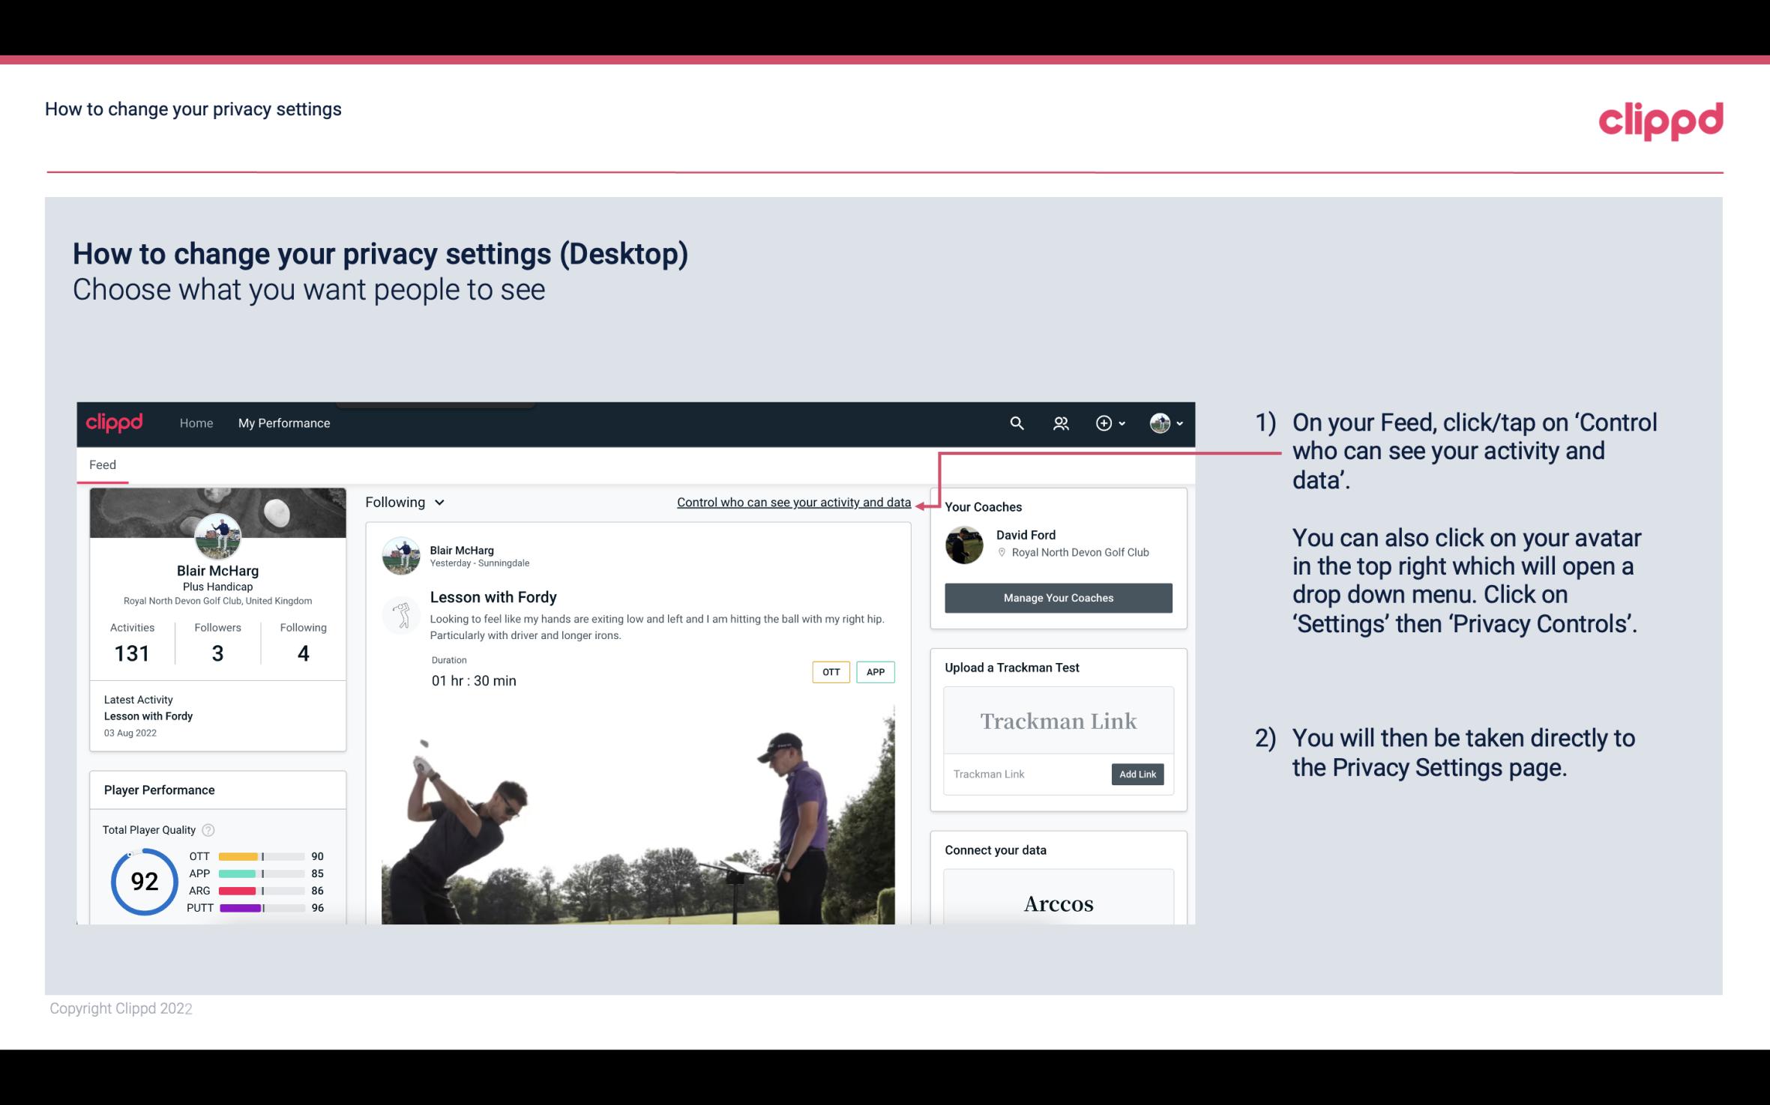Click the people/followers icon in navbar
1770x1105 pixels.
[x=1061, y=423]
